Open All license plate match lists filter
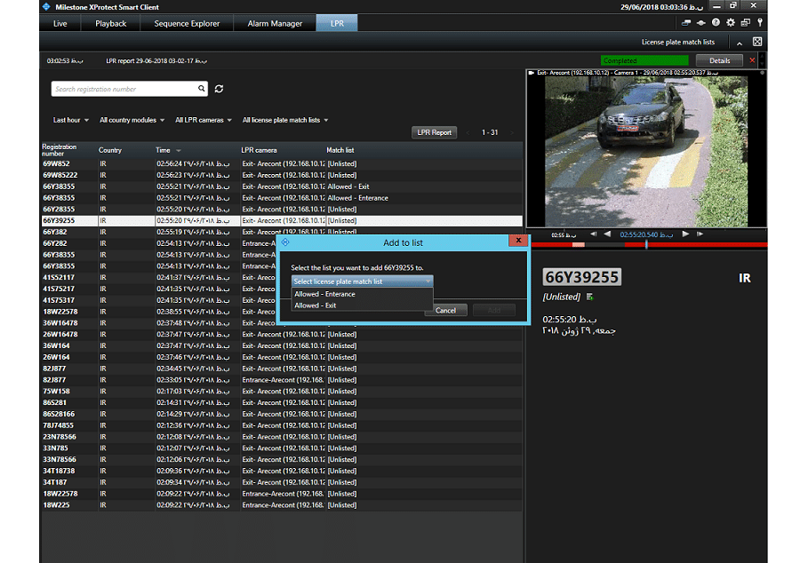Viewport: 808px width, 563px height. [285, 120]
